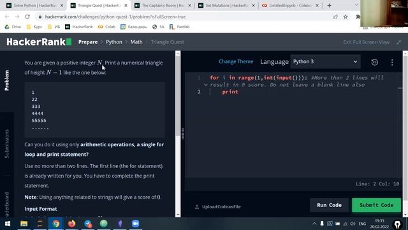Click the browser forward arrow
The width and height of the screenshot is (408, 230).
click(x=17, y=17)
